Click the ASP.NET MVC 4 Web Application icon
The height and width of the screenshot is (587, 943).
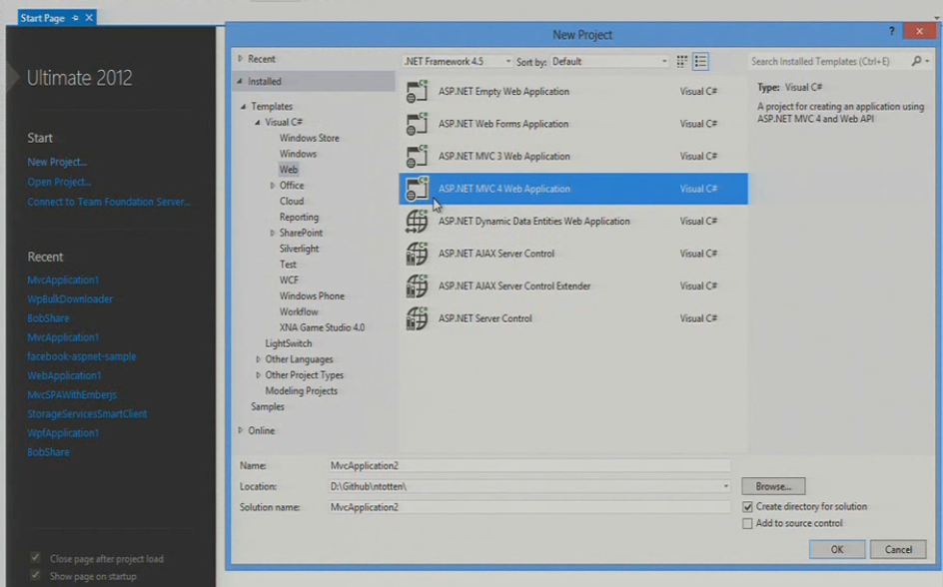[x=417, y=189]
